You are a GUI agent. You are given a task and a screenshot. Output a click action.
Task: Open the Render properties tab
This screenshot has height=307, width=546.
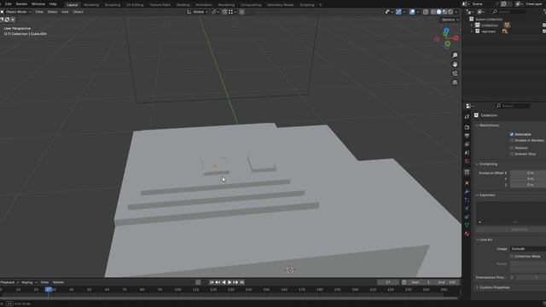point(467,127)
